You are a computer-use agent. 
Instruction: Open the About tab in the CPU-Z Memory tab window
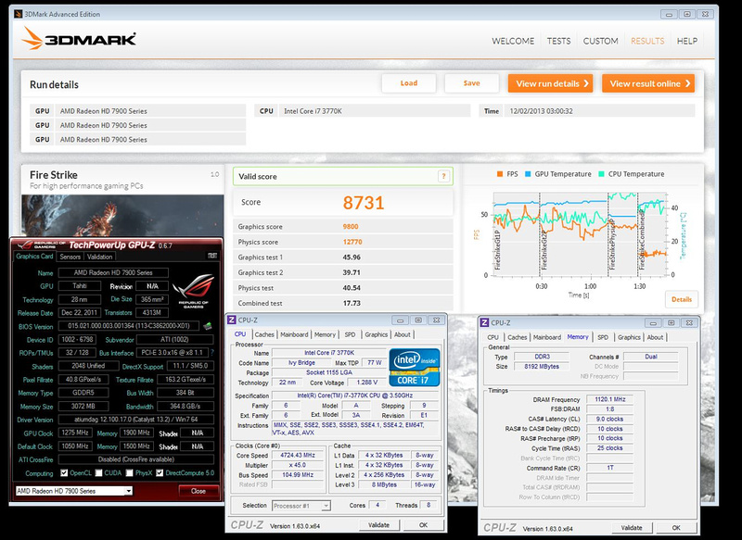click(655, 337)
